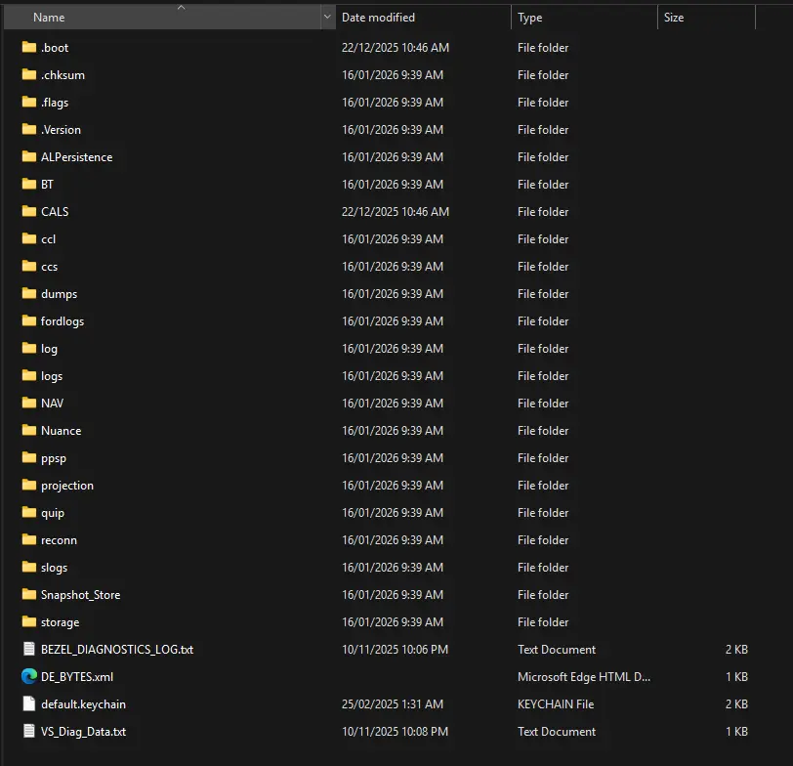Click the logs folder icon
The height and width of the screenshot is (766, 793).
pos(29,375)
